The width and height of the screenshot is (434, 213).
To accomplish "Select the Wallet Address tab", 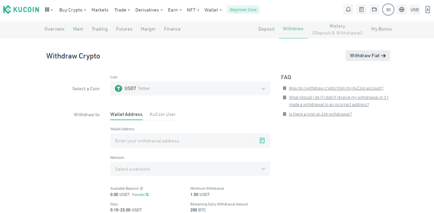I will click(x=126, y=114).
